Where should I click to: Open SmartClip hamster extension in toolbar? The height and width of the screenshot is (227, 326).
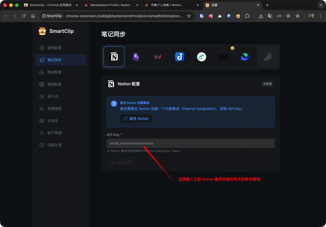[238, 16]
